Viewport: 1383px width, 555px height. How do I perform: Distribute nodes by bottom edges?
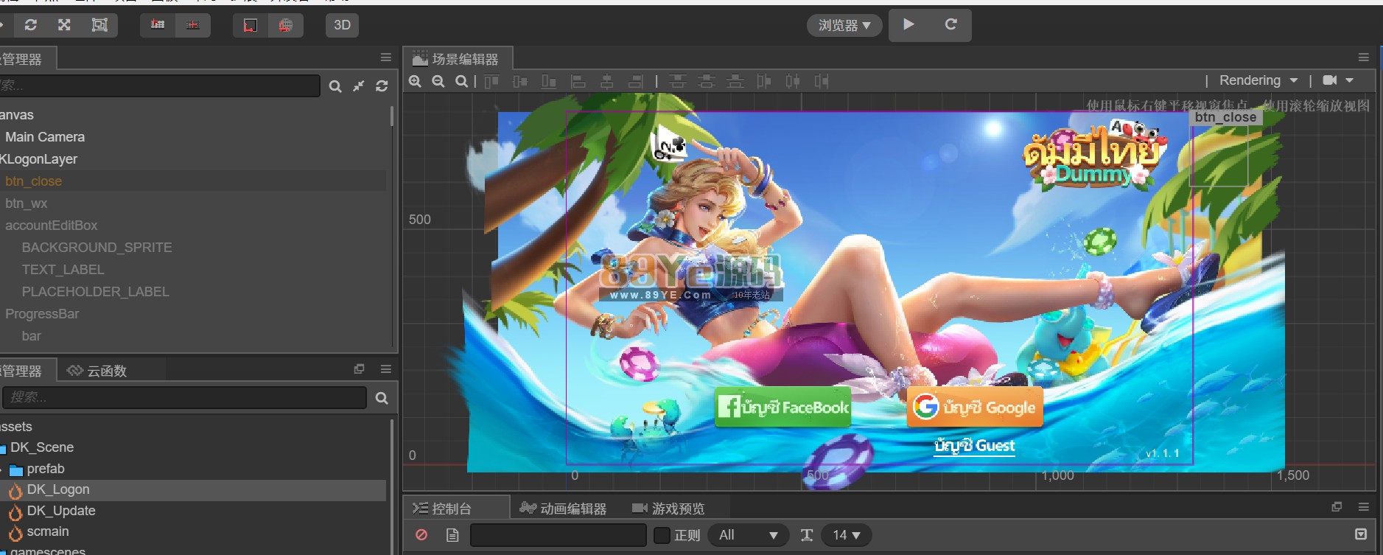(x=735, y=81)
